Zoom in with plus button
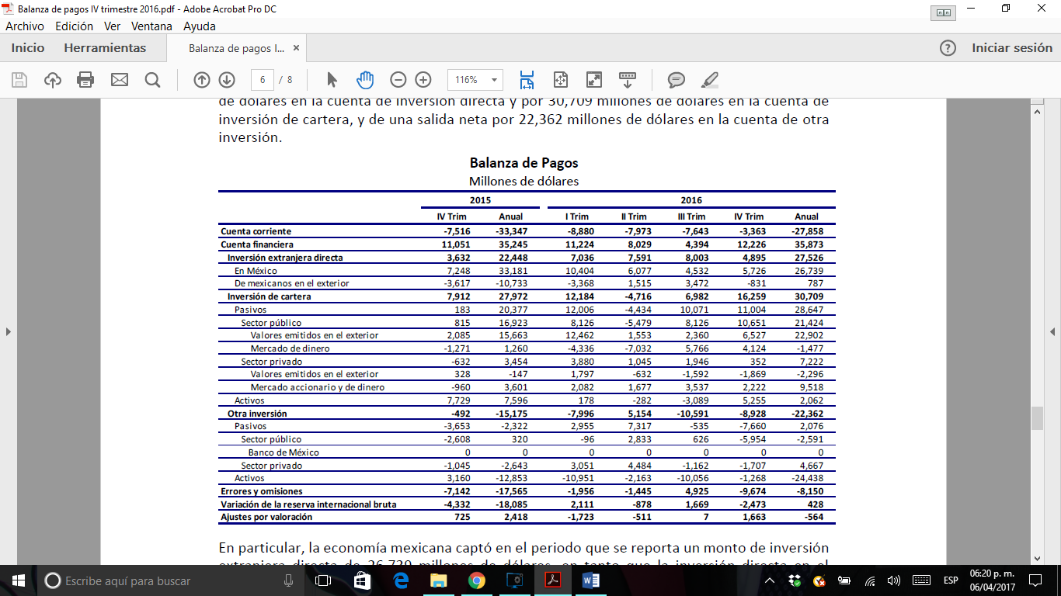The image size is (1061, 596). point(423,80)
